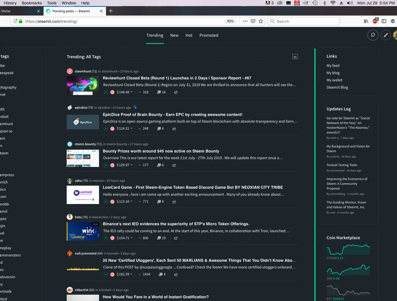
Task: Resteem the LowCard Game post
Action: coord(174,202)
